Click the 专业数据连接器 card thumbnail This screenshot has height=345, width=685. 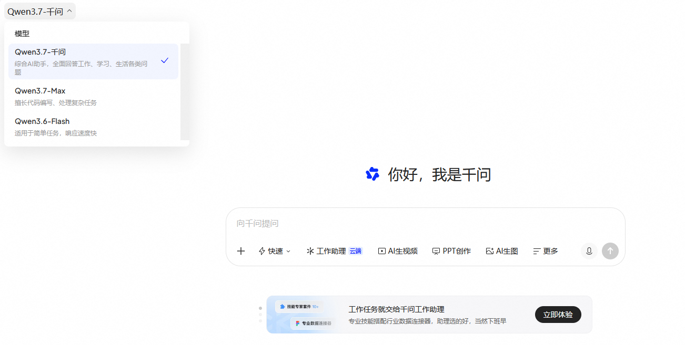click(x=313, y=323)
